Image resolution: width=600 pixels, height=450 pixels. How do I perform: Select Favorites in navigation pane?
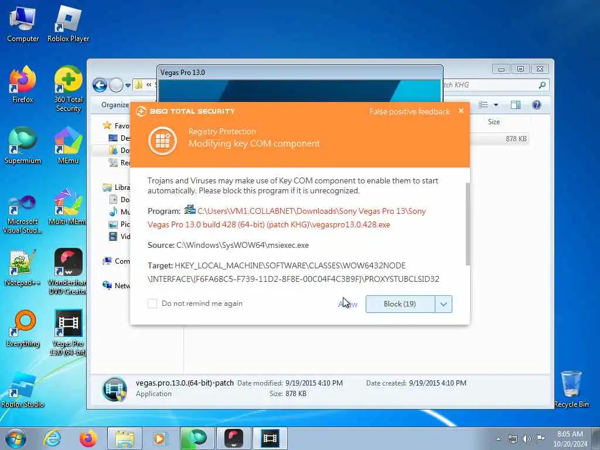pos(117,125)
